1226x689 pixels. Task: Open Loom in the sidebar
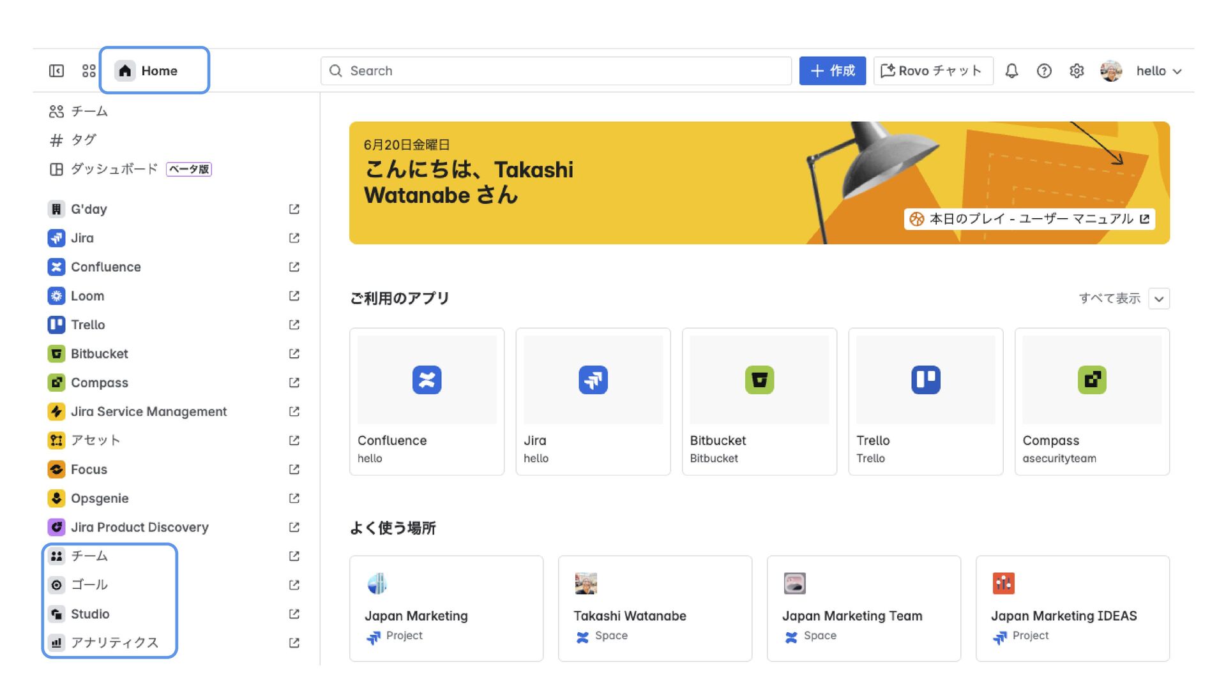[174, 296]
